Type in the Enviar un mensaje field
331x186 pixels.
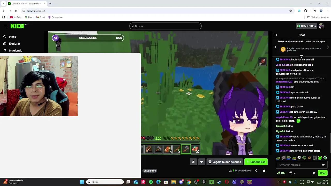[297, 165]
